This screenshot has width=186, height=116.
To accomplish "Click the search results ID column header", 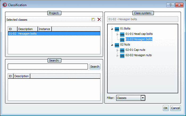I will [11, 76].
